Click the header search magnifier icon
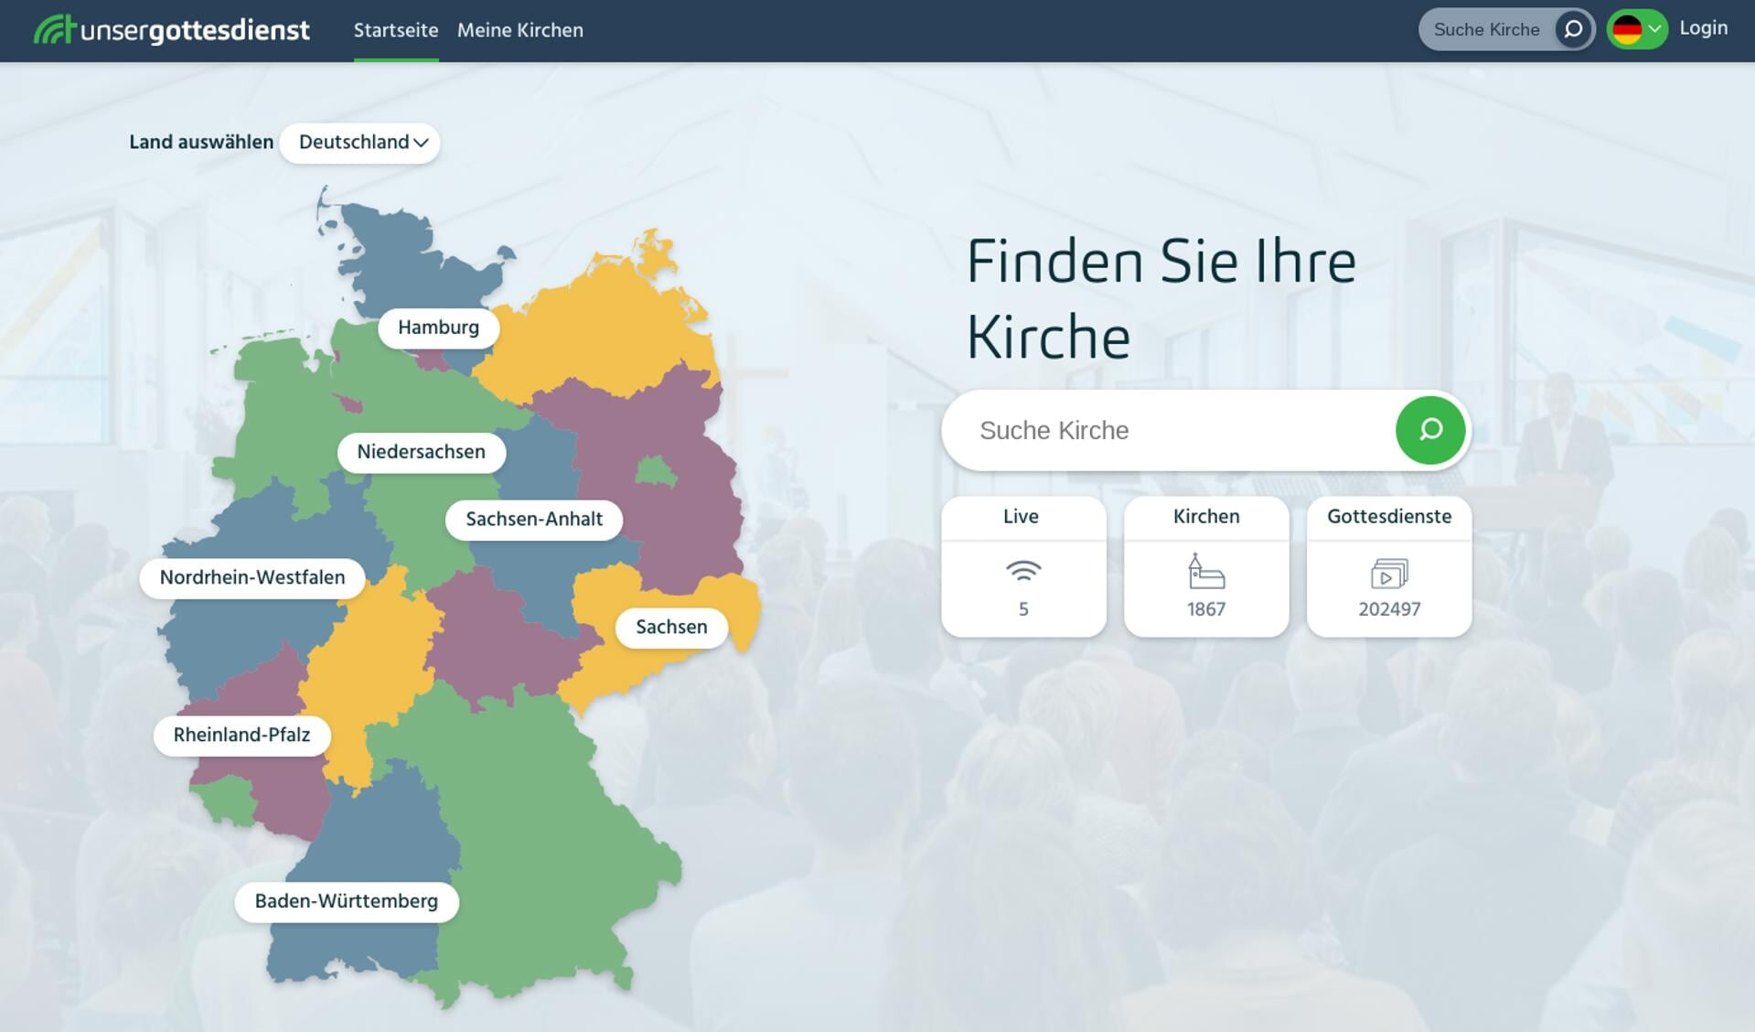The width and height of the screenshot is (1755, 1032). pos(1573,29)
